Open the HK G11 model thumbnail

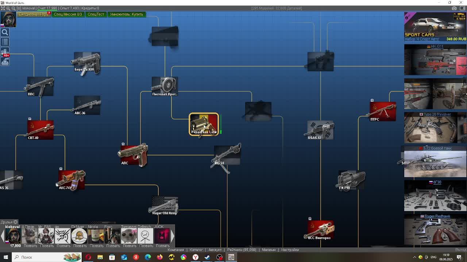(x=435, y=60)
